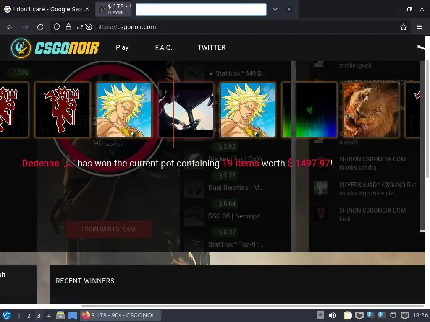430x322 pixels.
Task: Click the system tray clock 18:26
Action: tap(420, 315)
